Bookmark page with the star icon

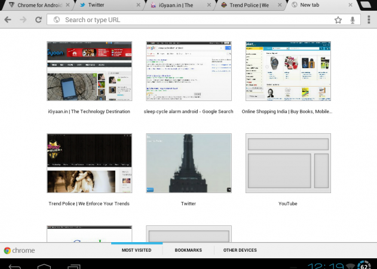pos(338,20)
